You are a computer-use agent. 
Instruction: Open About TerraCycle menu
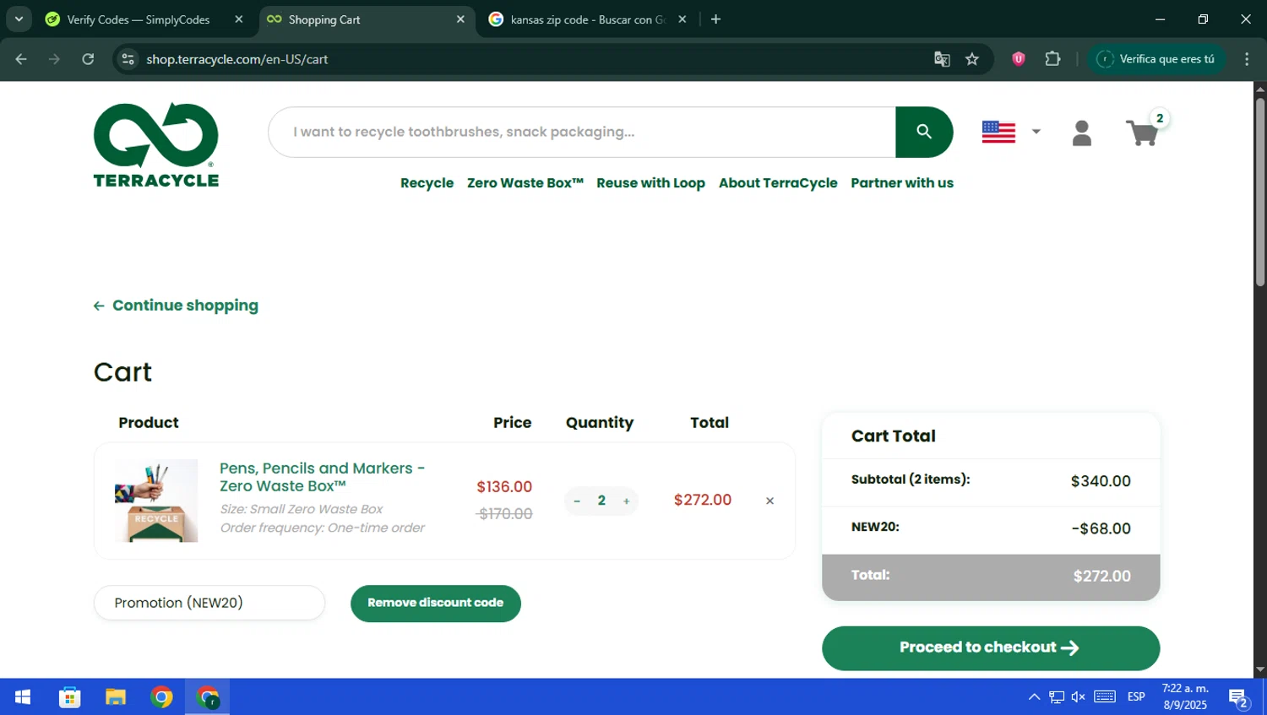778,183
